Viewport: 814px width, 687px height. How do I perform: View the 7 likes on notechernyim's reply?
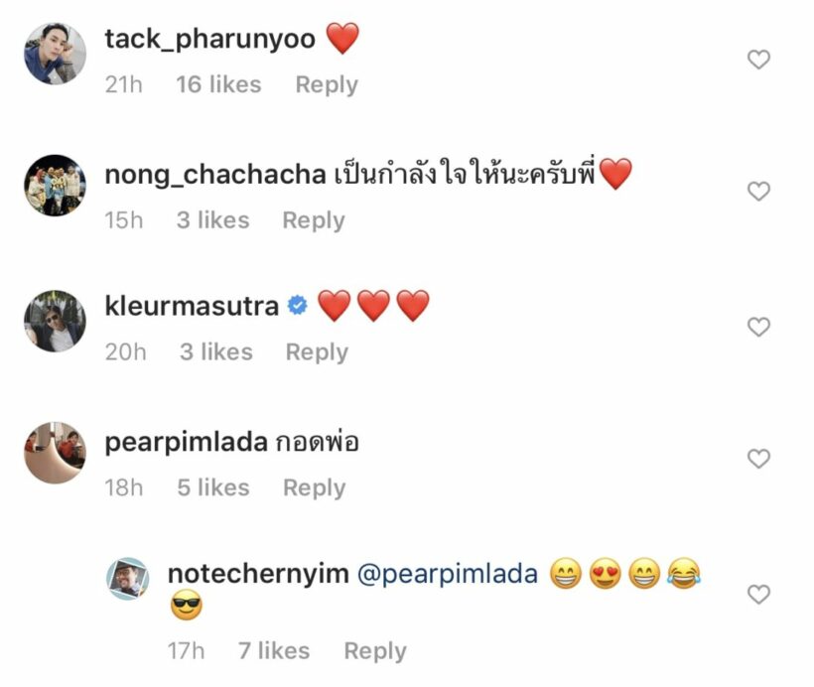pos(274,651)
